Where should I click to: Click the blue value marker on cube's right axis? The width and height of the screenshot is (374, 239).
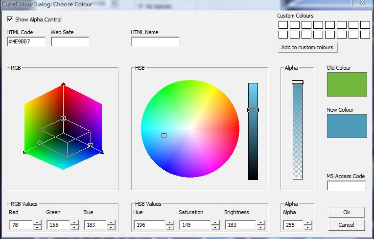(x=91, y=146)
